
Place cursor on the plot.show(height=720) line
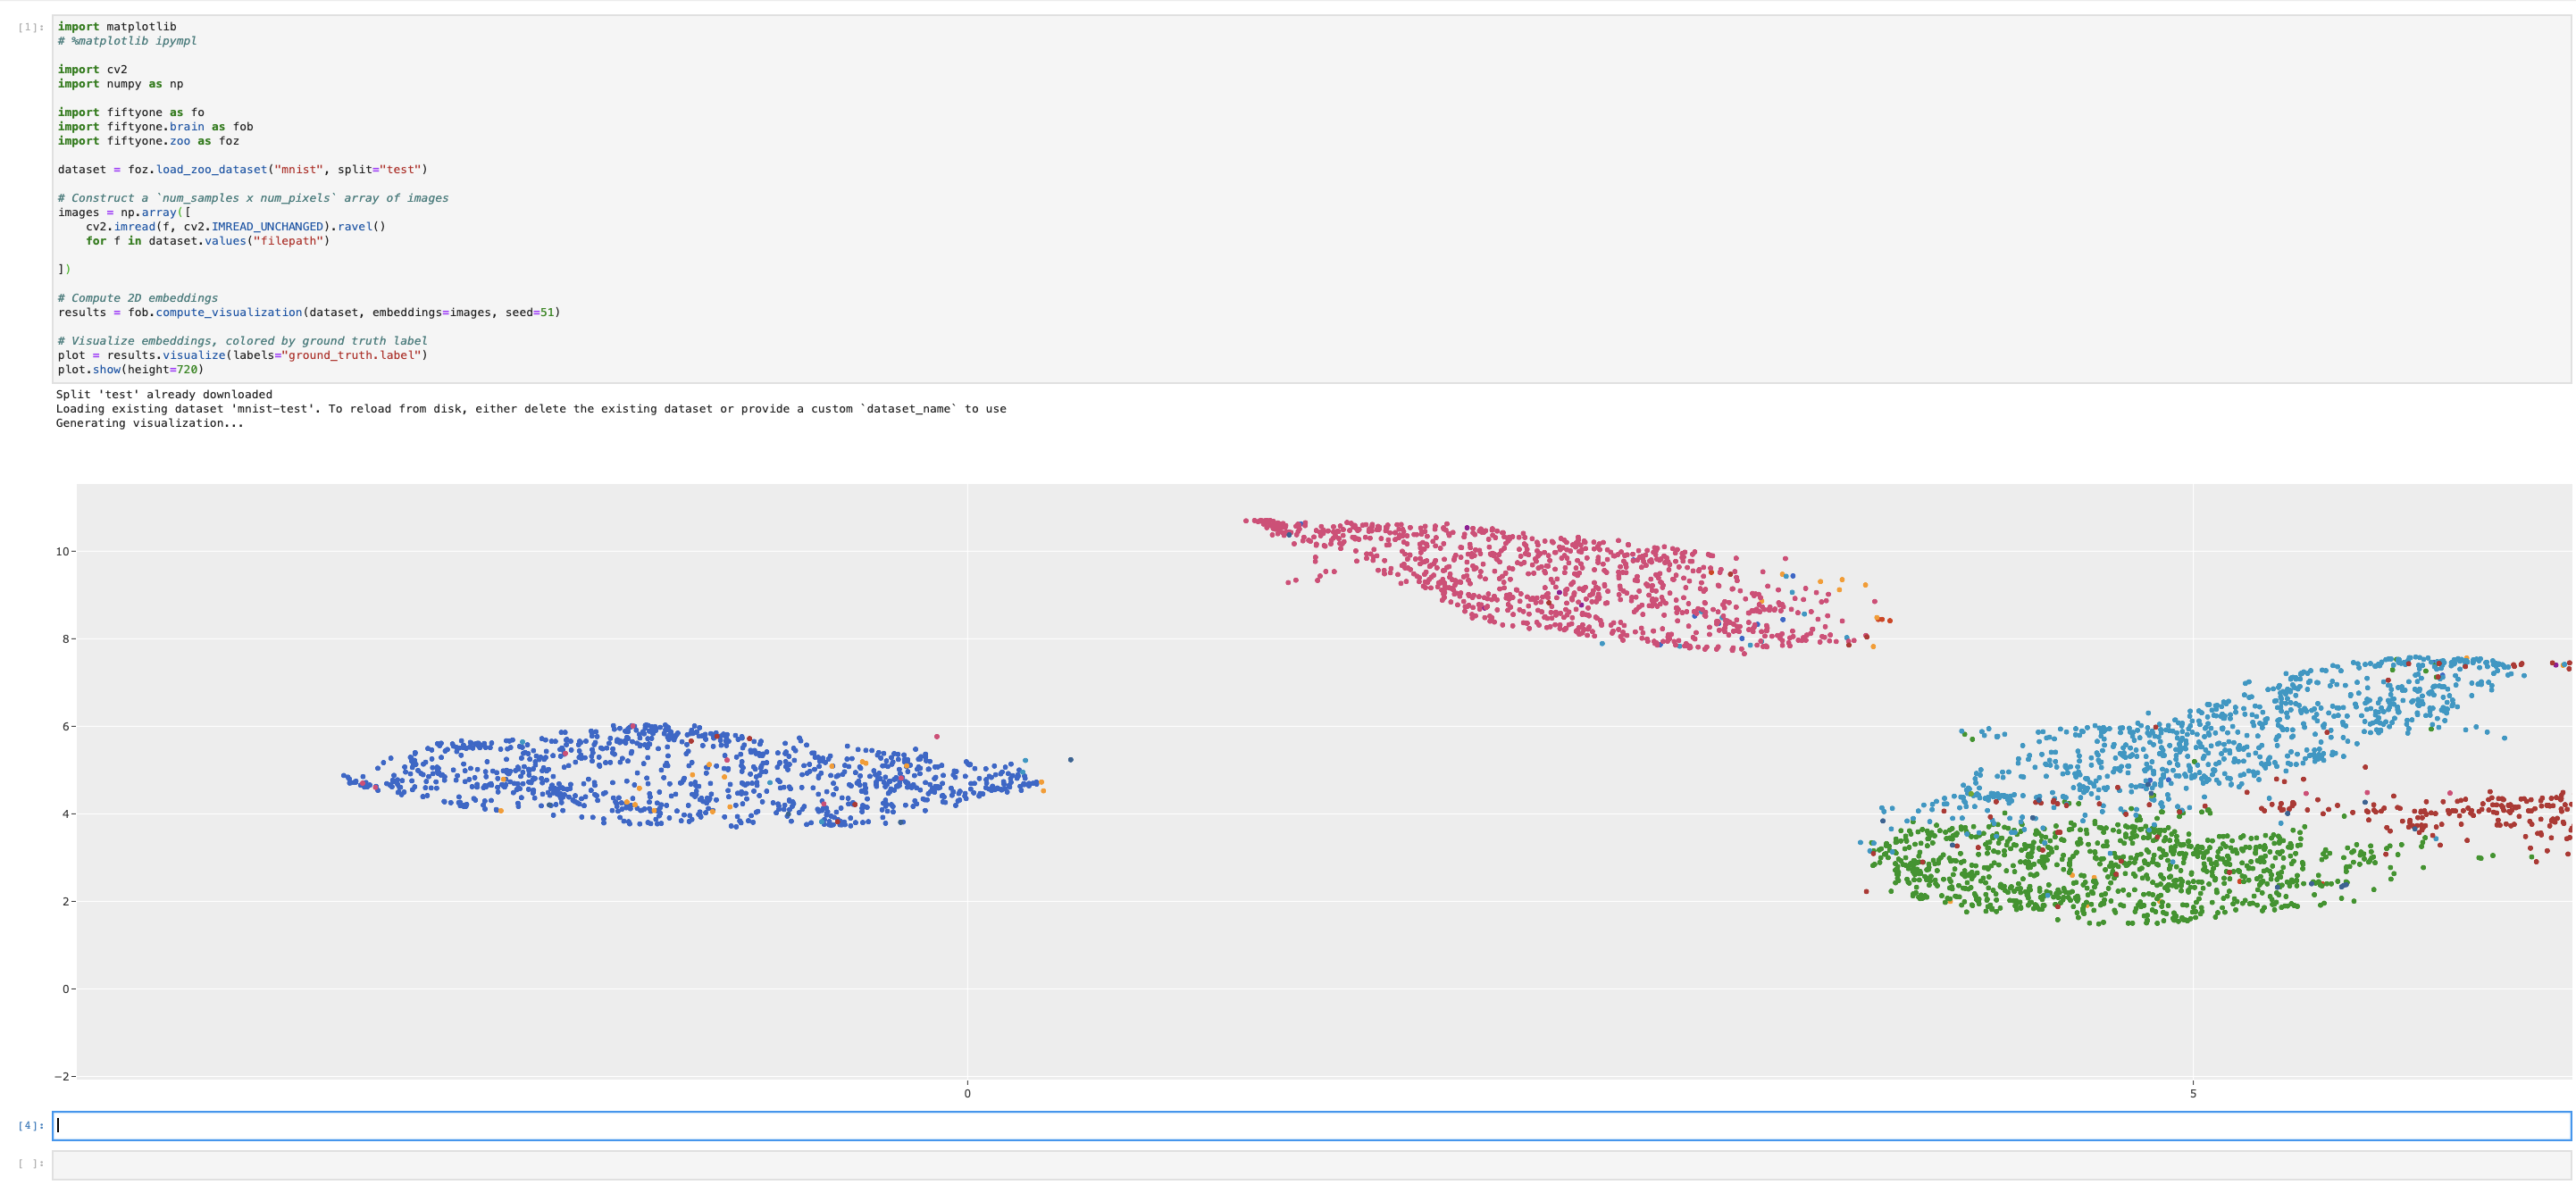pos(130,368)
